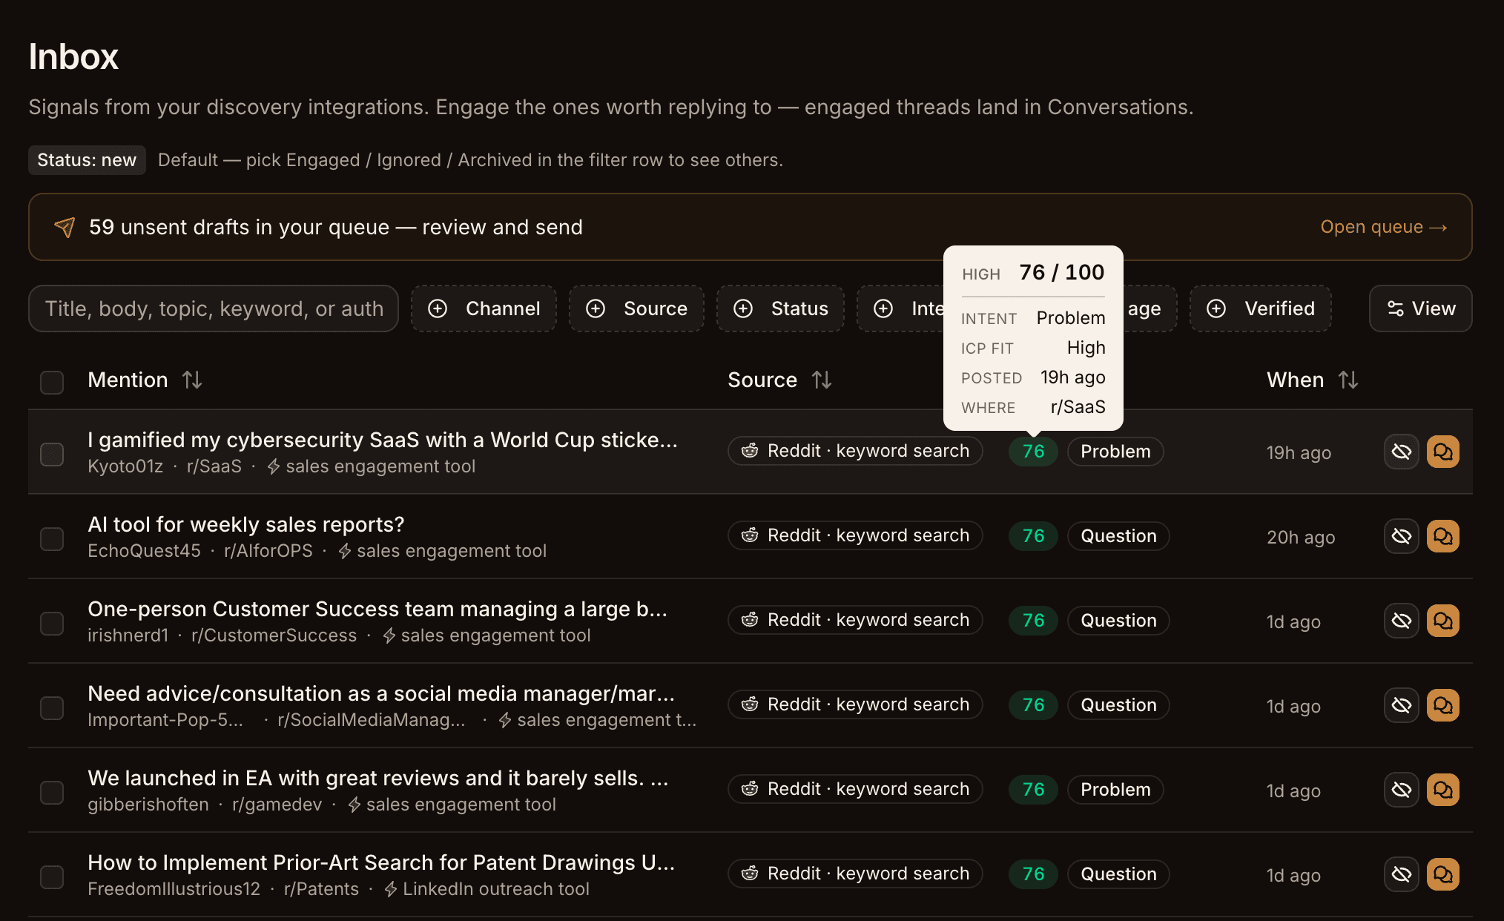Click the author name gibberishoften
This screenshot has height=921, width=1504.
[x=148, y=805]
